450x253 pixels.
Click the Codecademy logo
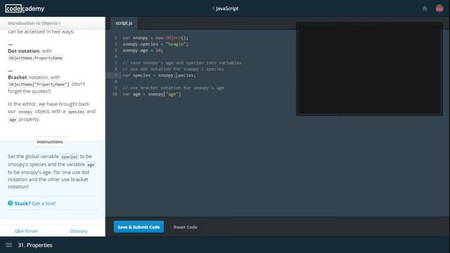click(25, 8)
